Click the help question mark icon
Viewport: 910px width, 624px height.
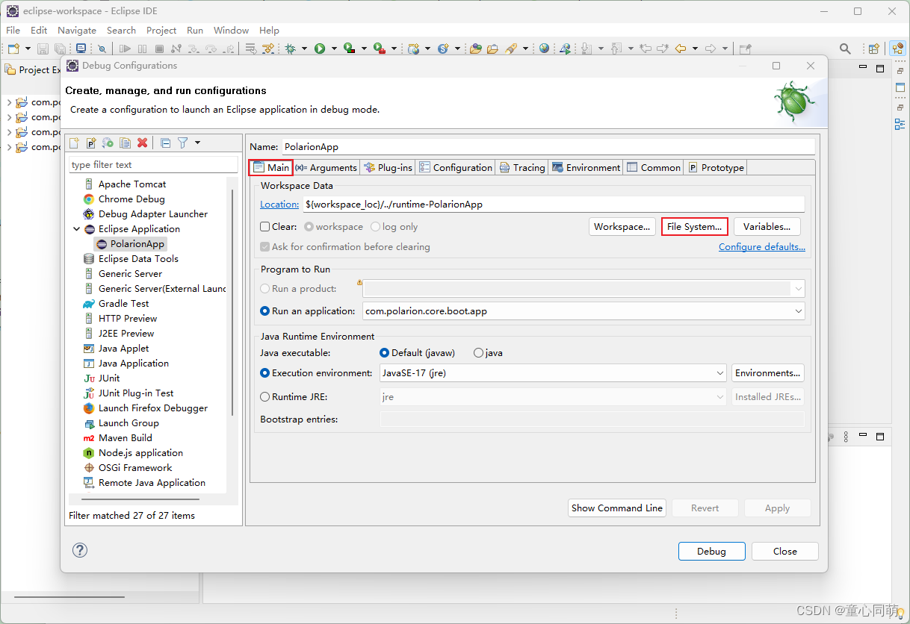(x=80, y=550)
